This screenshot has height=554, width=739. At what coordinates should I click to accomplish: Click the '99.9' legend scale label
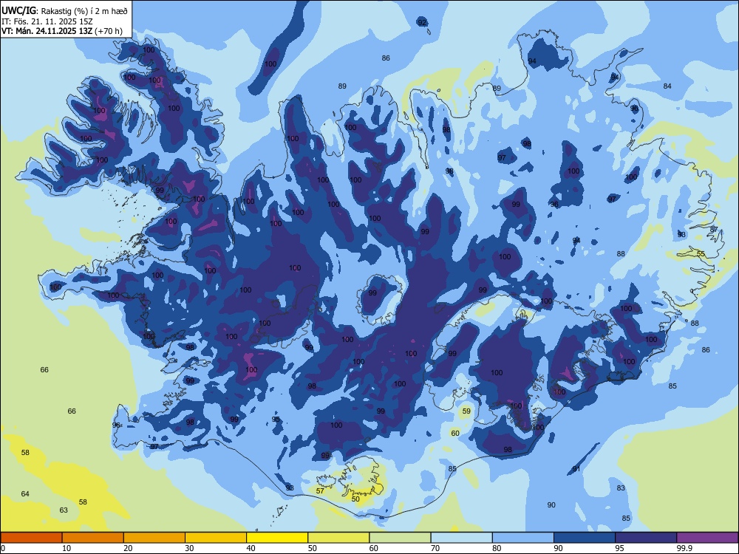pyautogui.click(x=684, y=548)
